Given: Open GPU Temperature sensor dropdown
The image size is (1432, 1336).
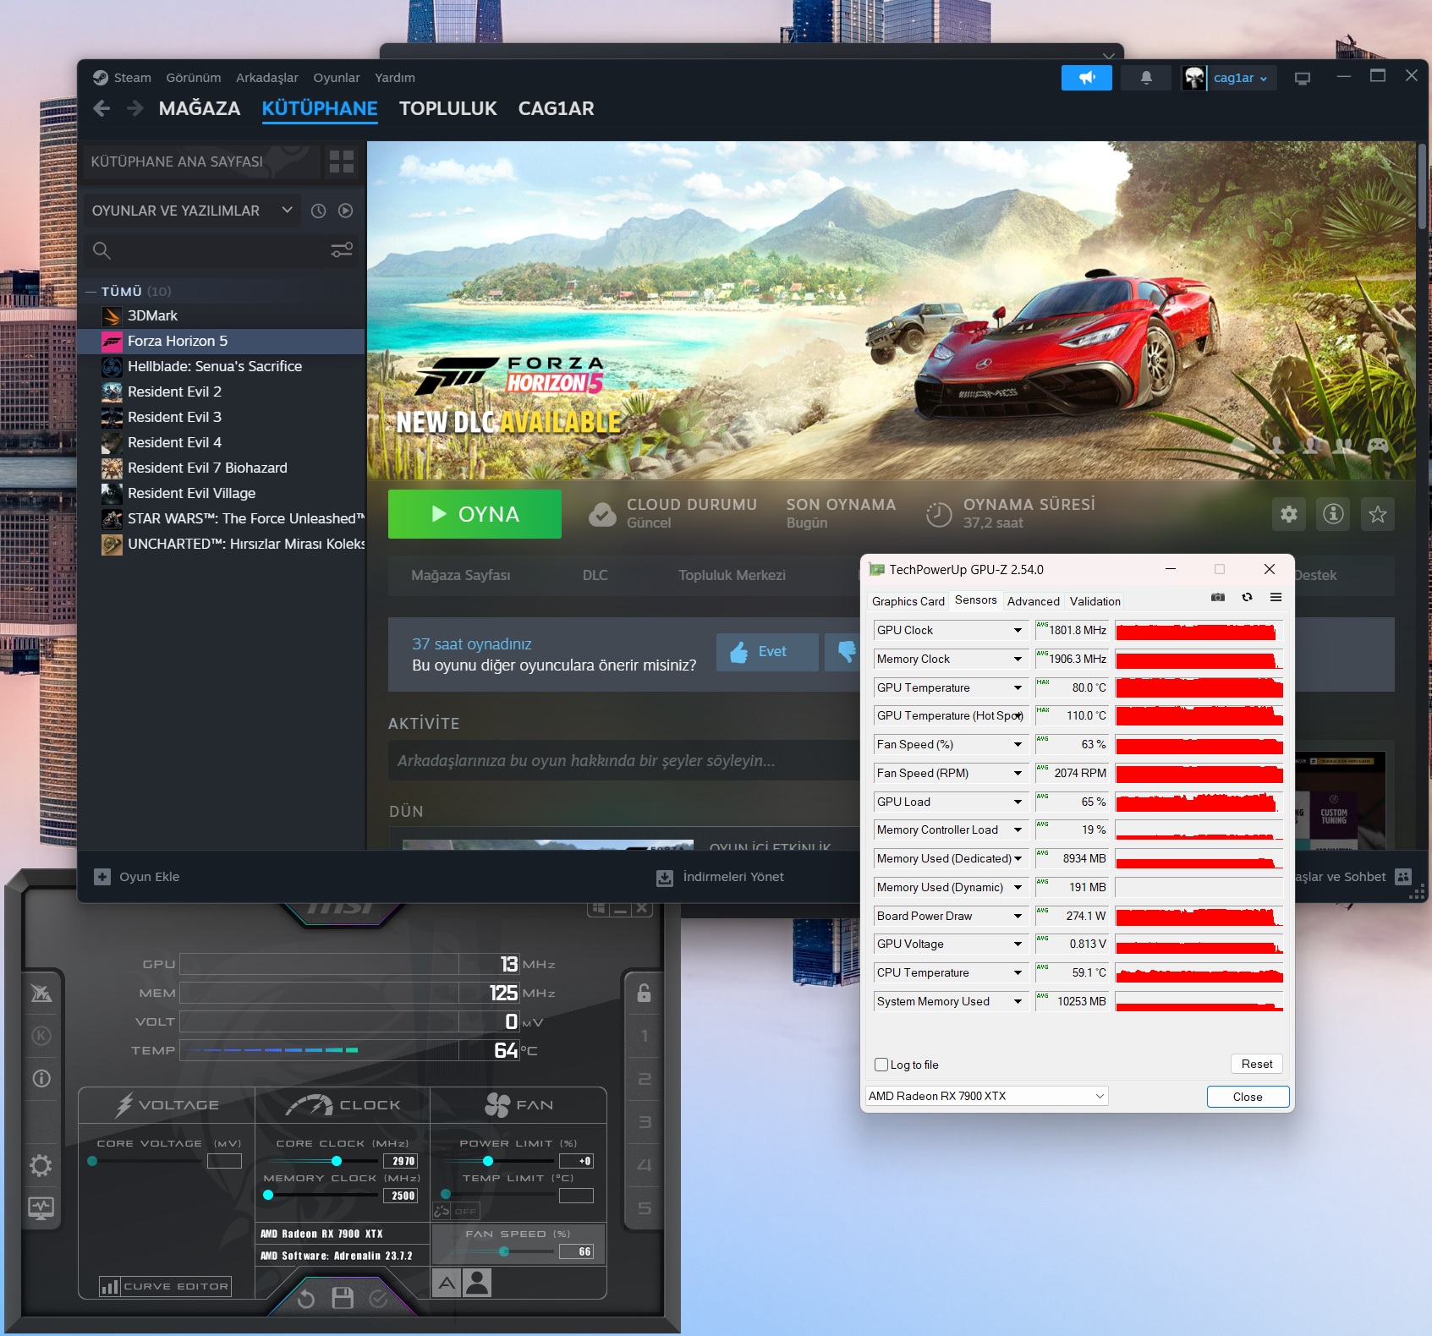Looking at the screenshot, I should click(x=1018, y=687).
